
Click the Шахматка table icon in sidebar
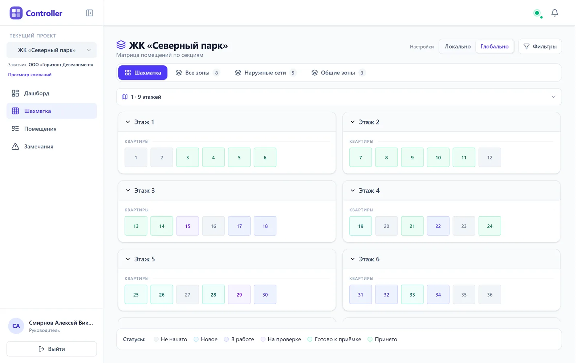[15, 111]
